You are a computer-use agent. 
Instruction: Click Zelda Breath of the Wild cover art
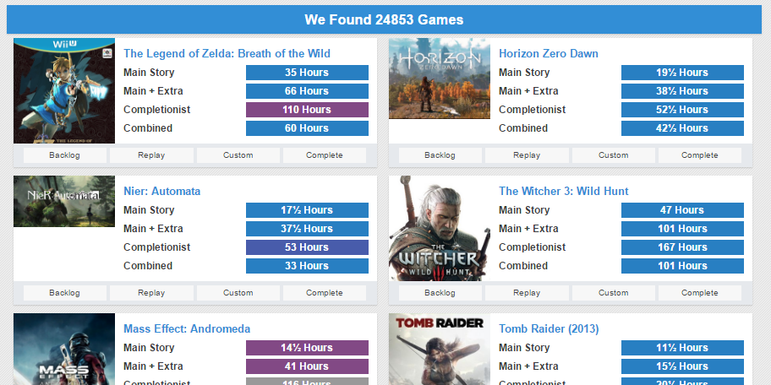click(64, 91)
